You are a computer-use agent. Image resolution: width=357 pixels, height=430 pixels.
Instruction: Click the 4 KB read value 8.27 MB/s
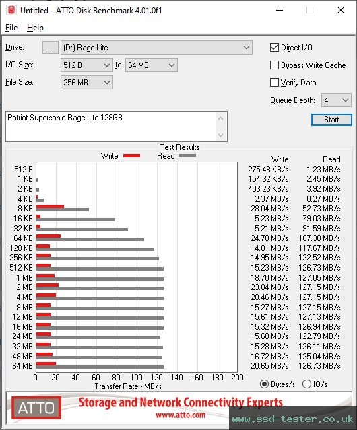click(x=323, y=199)
